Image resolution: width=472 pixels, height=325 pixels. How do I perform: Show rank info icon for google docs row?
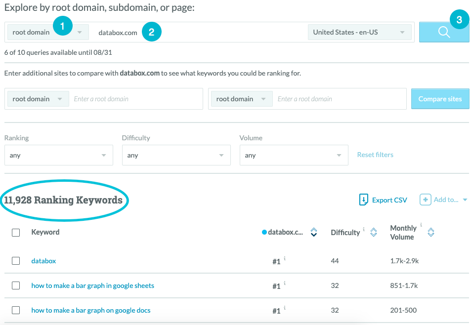285,308
